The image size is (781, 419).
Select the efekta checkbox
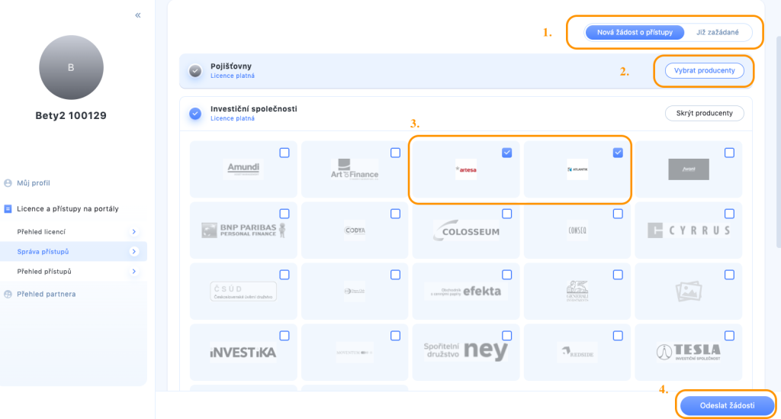tap(506, 275)
